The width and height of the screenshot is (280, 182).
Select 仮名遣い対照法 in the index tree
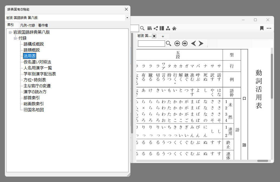click(x=37, y=62)
